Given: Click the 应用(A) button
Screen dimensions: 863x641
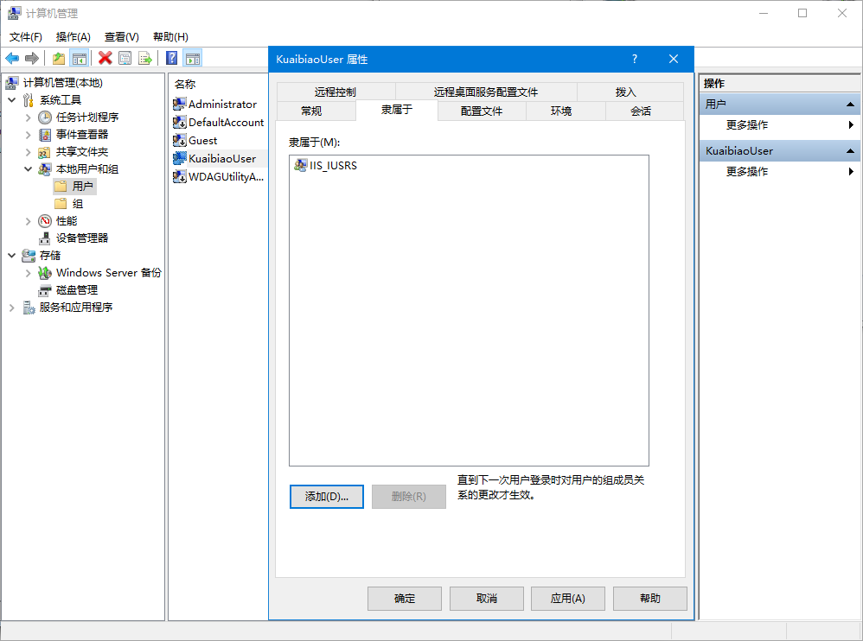Looking at the screenshot, I should point(568,598).
